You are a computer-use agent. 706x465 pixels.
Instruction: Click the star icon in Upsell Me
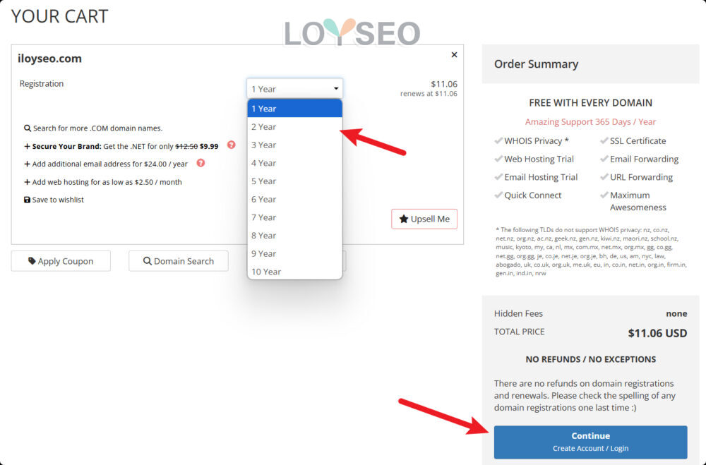(404, 219)
